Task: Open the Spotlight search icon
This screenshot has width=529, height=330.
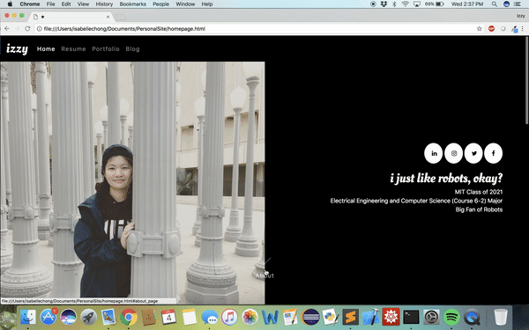Action: pyautogui.click(x=495, y=4)
